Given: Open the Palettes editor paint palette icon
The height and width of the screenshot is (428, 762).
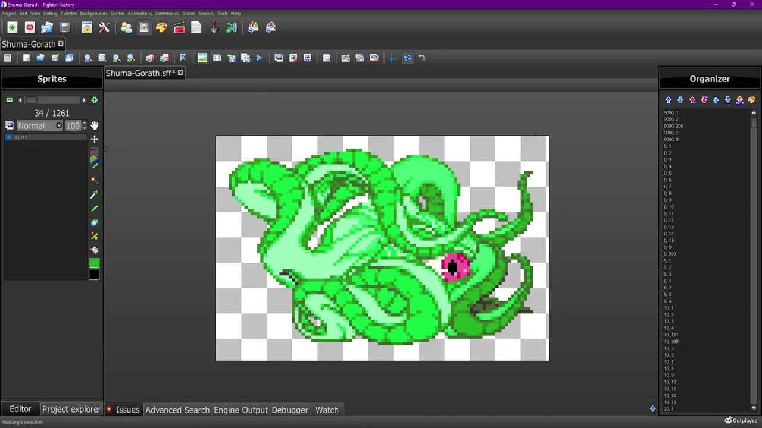Looking at the screenshot, I should (x=161, y=27).
